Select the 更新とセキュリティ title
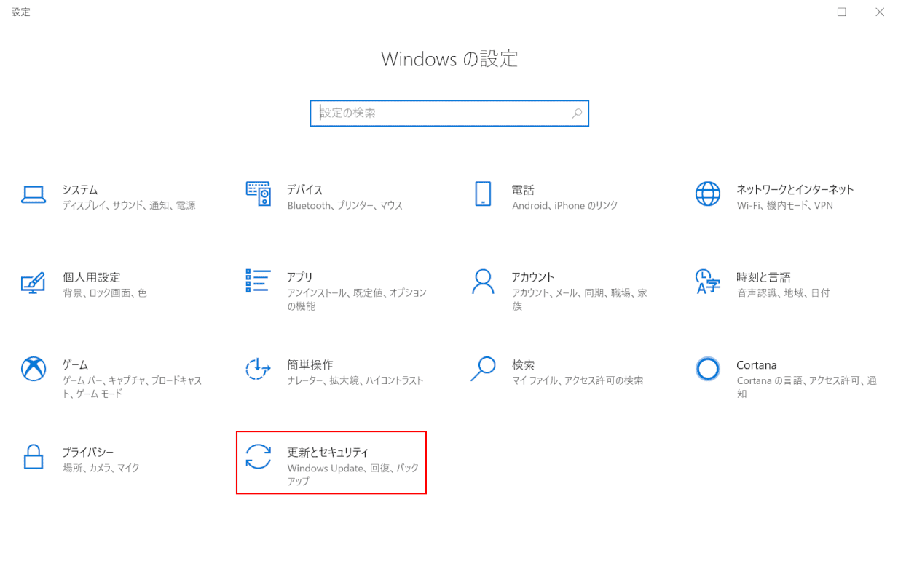 click(328, 453)
